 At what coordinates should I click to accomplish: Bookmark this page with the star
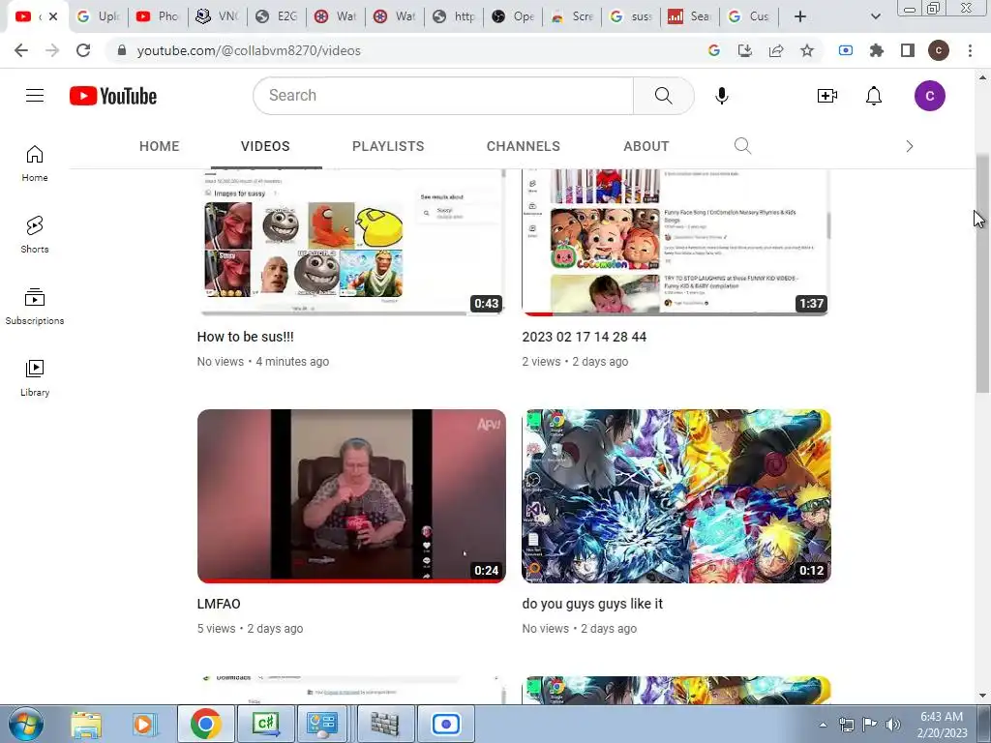point(807,50)
